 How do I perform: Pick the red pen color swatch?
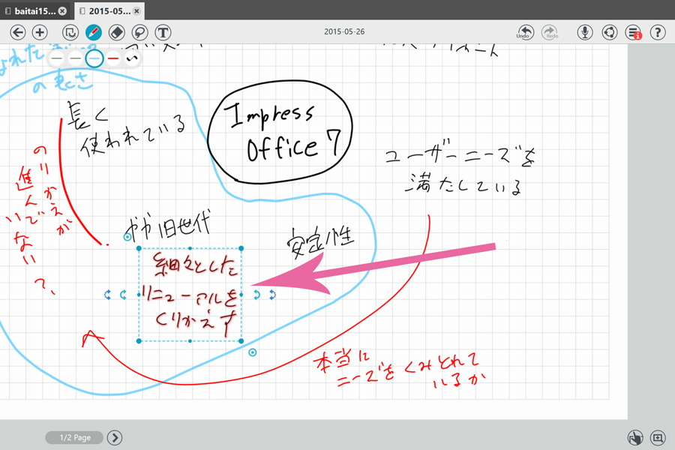[x=113, y=58]
